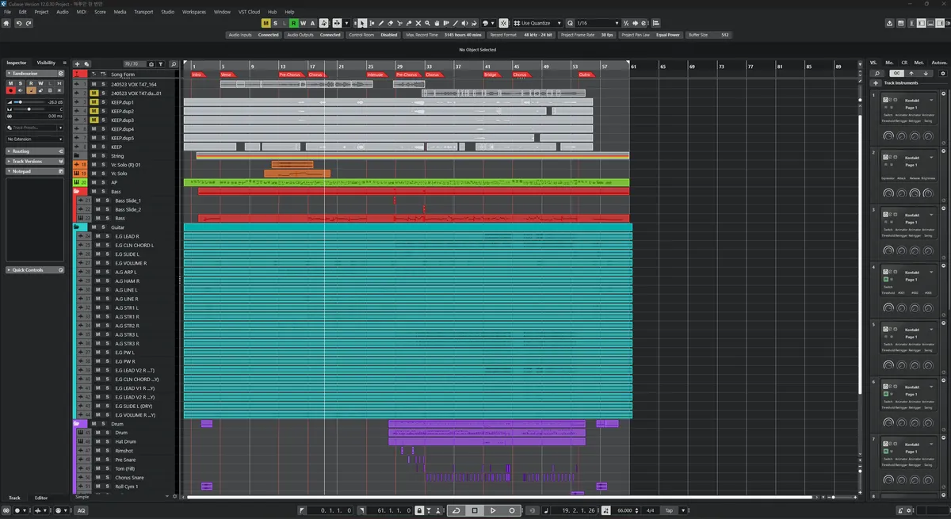951x519 pixels.
Task: Switch to the Editor tab at bottom
Action: (41, 498)
